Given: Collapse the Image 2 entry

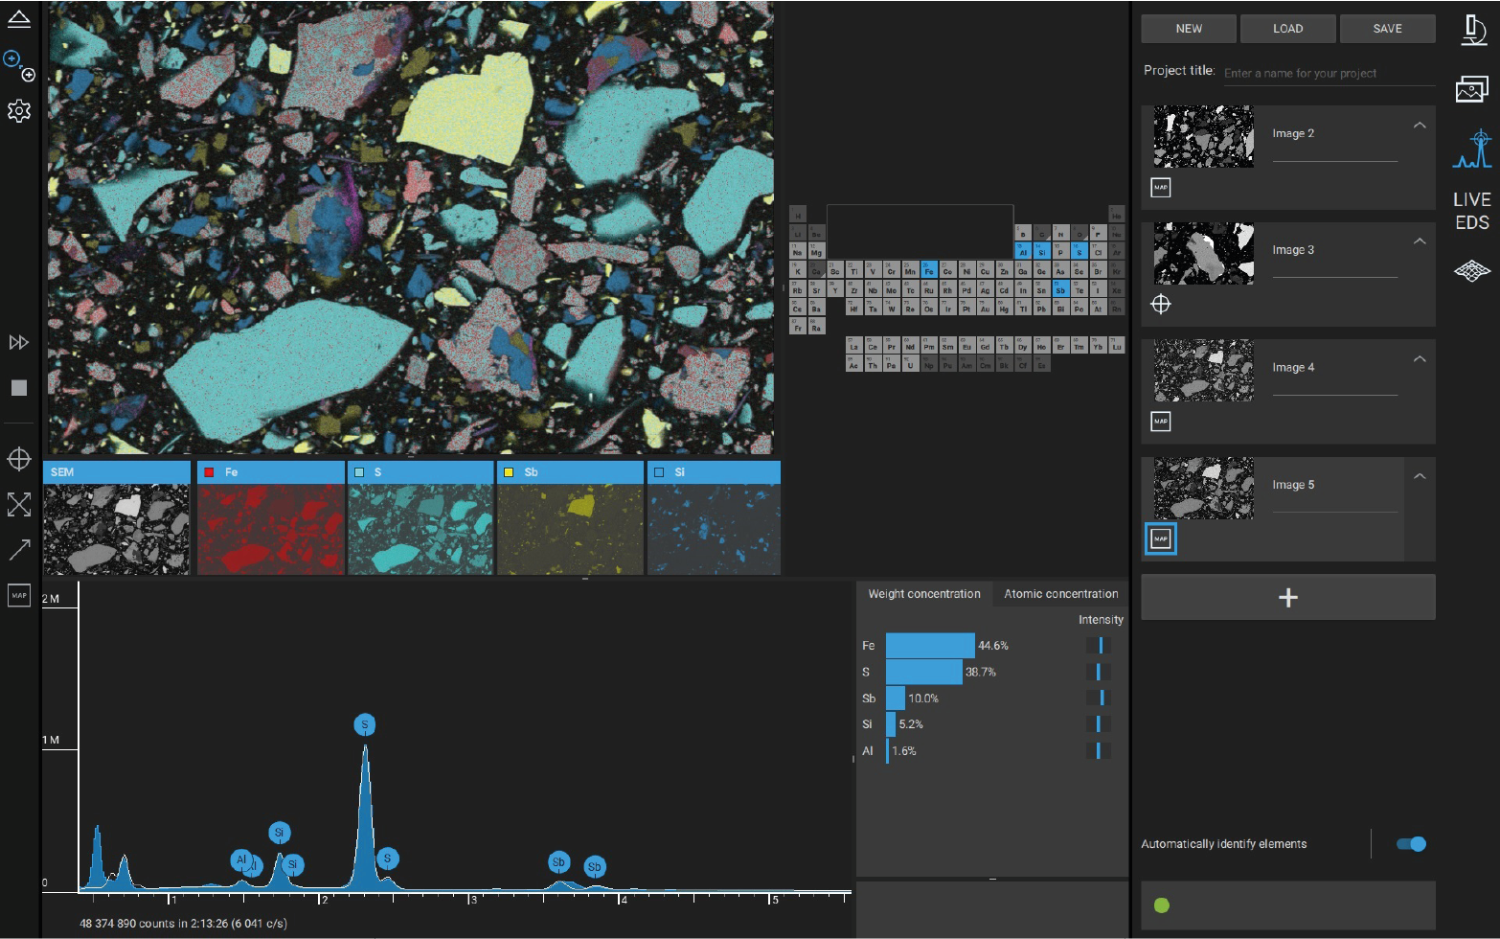Looking at the screenshot, I should click(x=1420, y=126).
